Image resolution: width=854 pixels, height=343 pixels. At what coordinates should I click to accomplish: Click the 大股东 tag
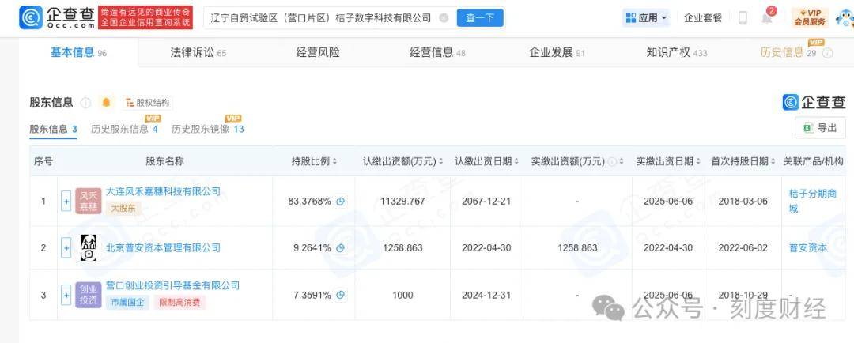click(123, 207)
